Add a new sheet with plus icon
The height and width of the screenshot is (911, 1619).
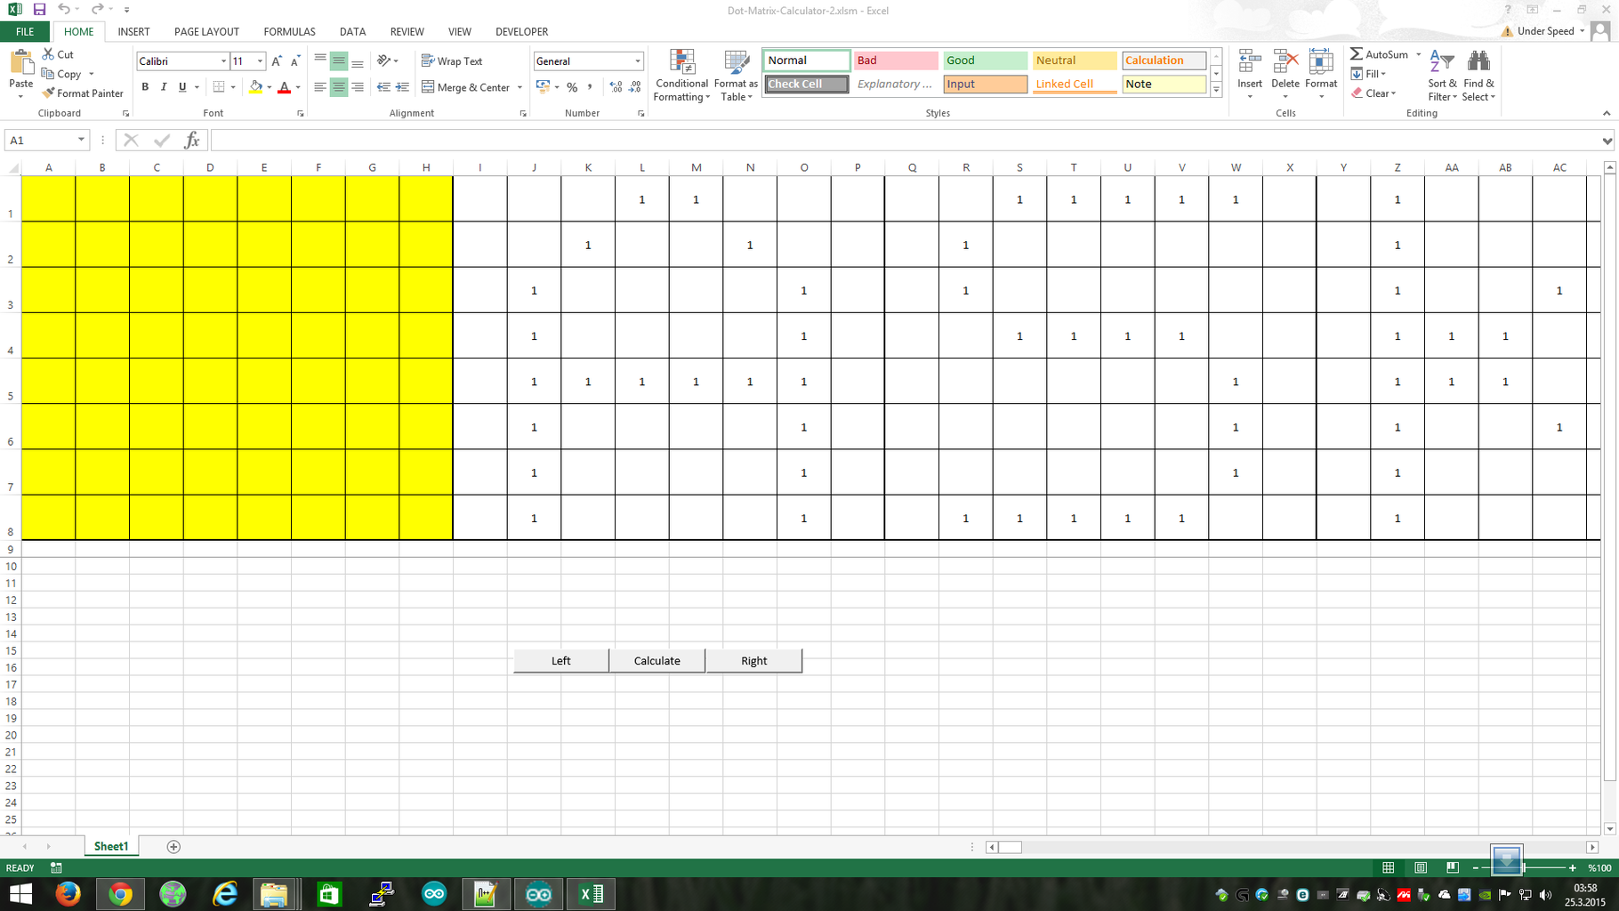173,847
